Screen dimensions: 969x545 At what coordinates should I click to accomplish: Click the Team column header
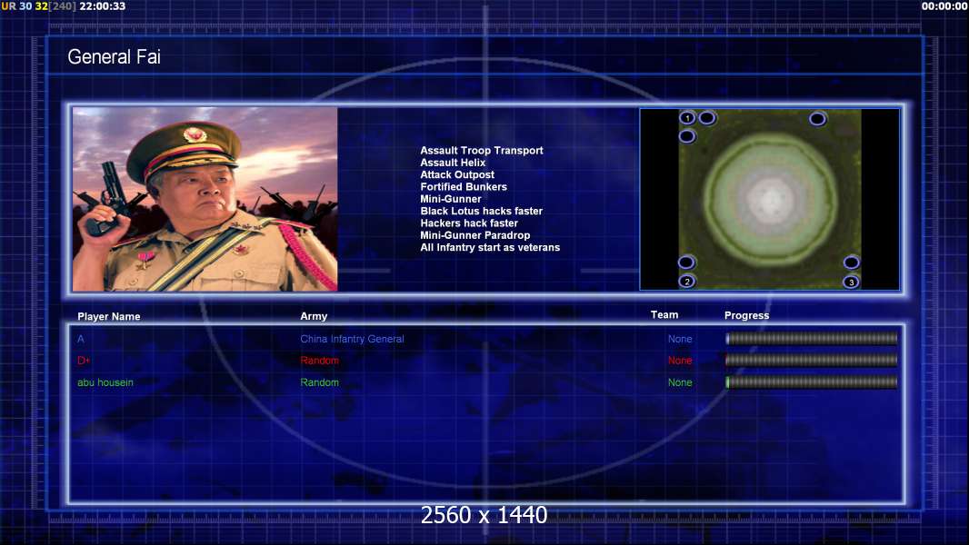point(664,315)
